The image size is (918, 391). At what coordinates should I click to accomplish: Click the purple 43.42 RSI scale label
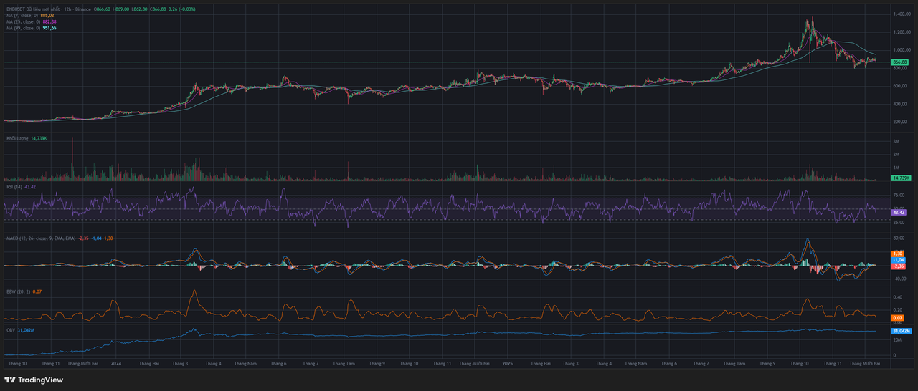pos(899,213)
